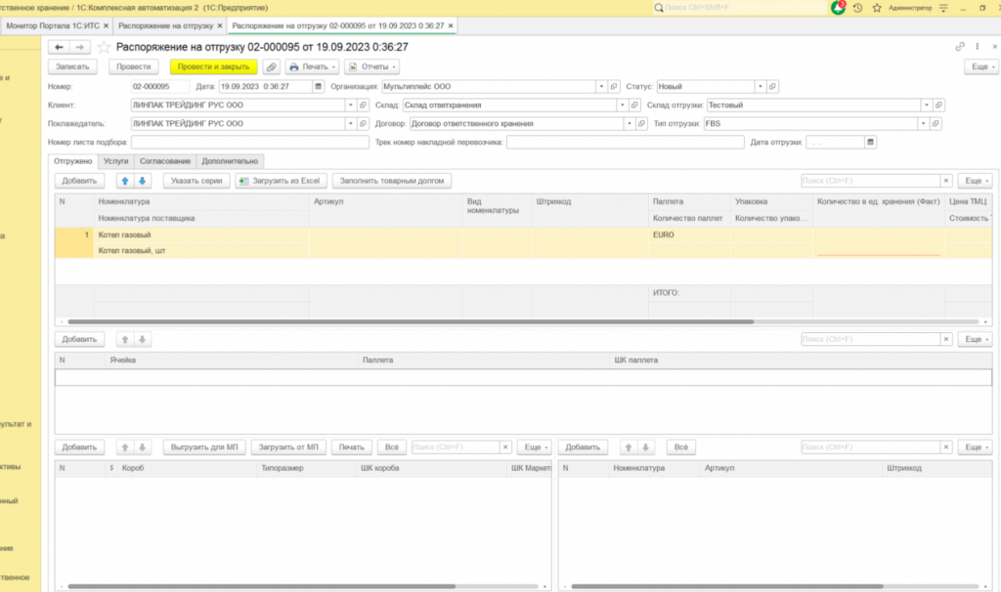Open calendar for Дата отгрузки field

click(870, 143)
